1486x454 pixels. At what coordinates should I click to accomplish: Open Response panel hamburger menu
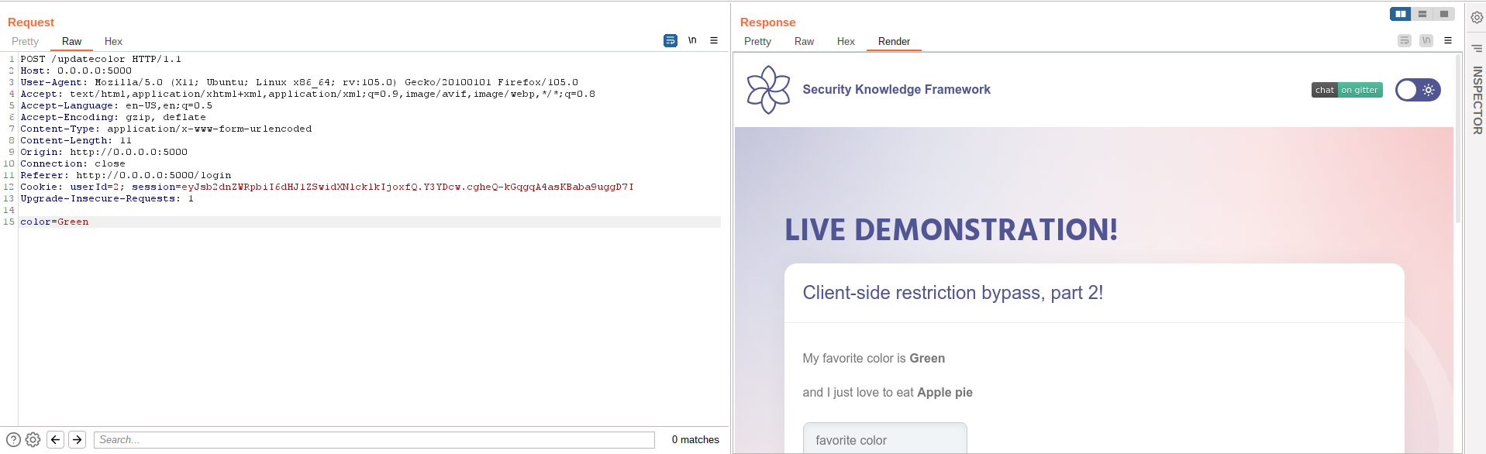pyautogui.click(x=1448, y=40)
